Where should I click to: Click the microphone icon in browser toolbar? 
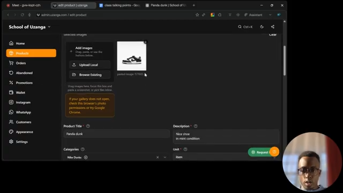pos(29,15)
